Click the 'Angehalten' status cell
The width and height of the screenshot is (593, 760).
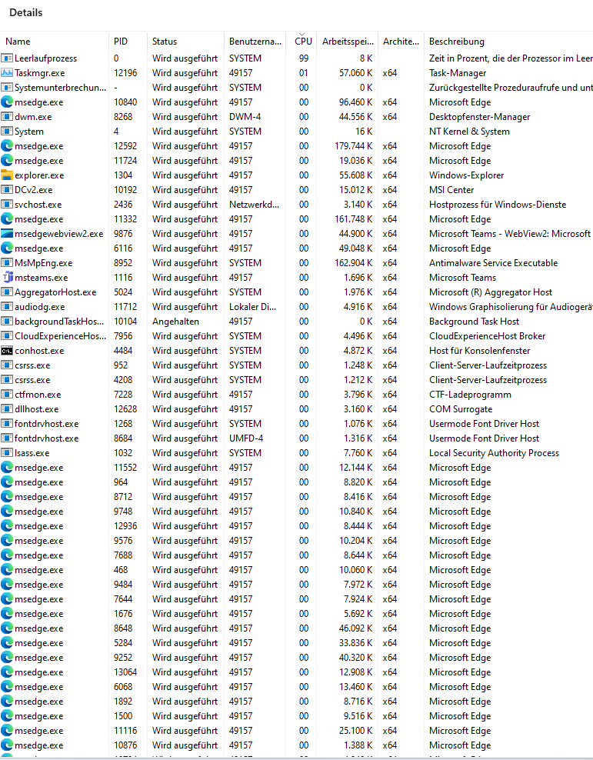pyautogui.click(x=175, y=322)
